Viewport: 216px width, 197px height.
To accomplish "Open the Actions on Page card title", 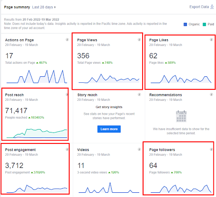I will [19, 40].
